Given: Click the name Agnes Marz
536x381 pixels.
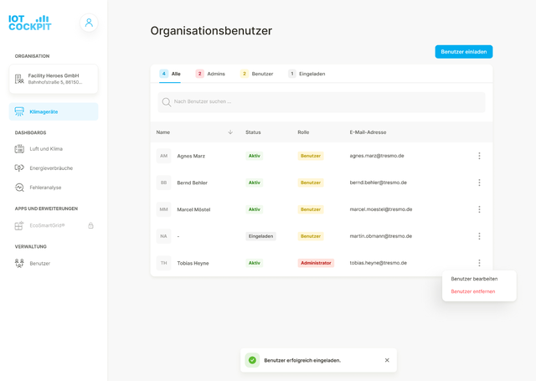Looking at the screenshot, I should click(x=191, y=156).
